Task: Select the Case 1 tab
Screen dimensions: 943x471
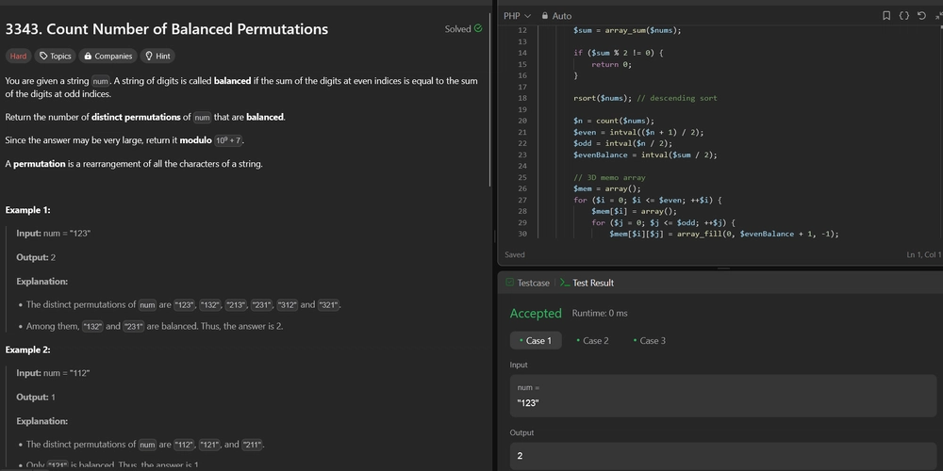Action: pyautogui.click(x=536, y=341)
